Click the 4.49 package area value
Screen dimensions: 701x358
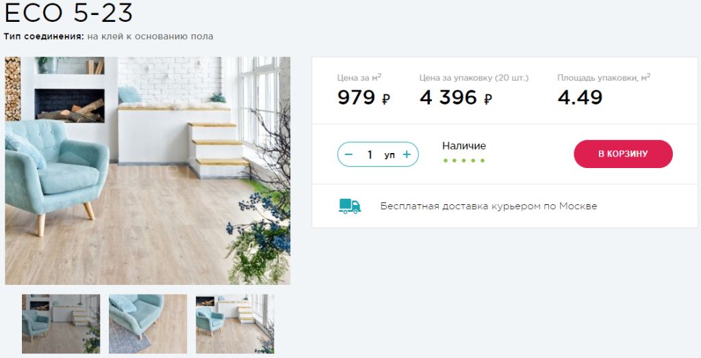(x=580, y=97)
